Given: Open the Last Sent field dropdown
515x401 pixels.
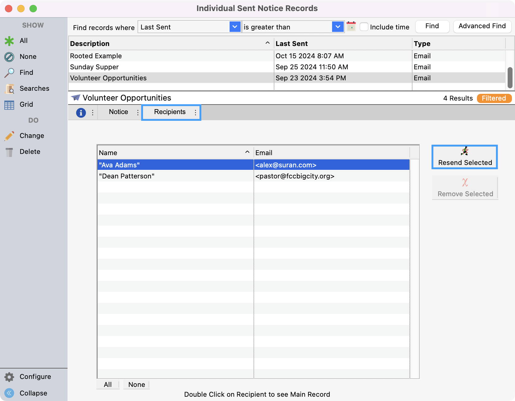Looking at the screenshot, I should 235,27.
